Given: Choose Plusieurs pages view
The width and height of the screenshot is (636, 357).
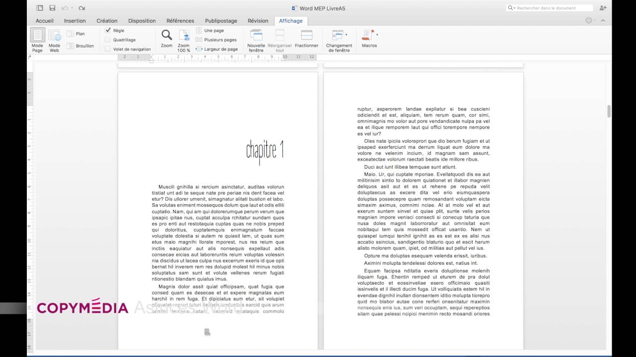Looking at the screenshot, I should (x=216, y=40).
